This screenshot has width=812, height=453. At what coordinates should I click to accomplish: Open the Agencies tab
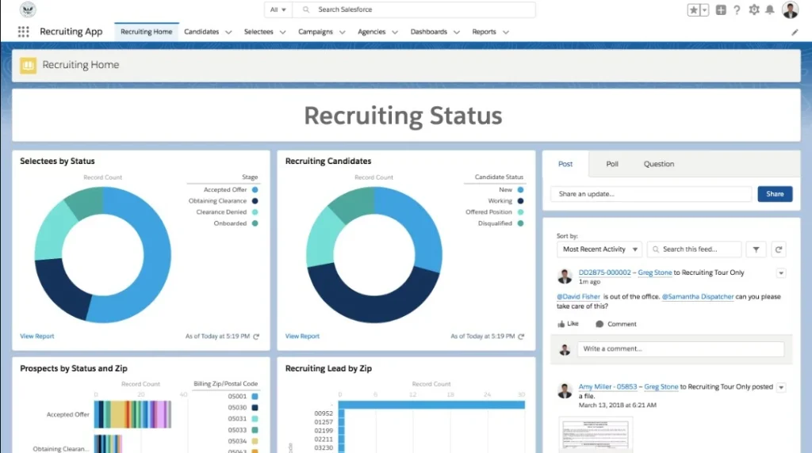[371, 32]
